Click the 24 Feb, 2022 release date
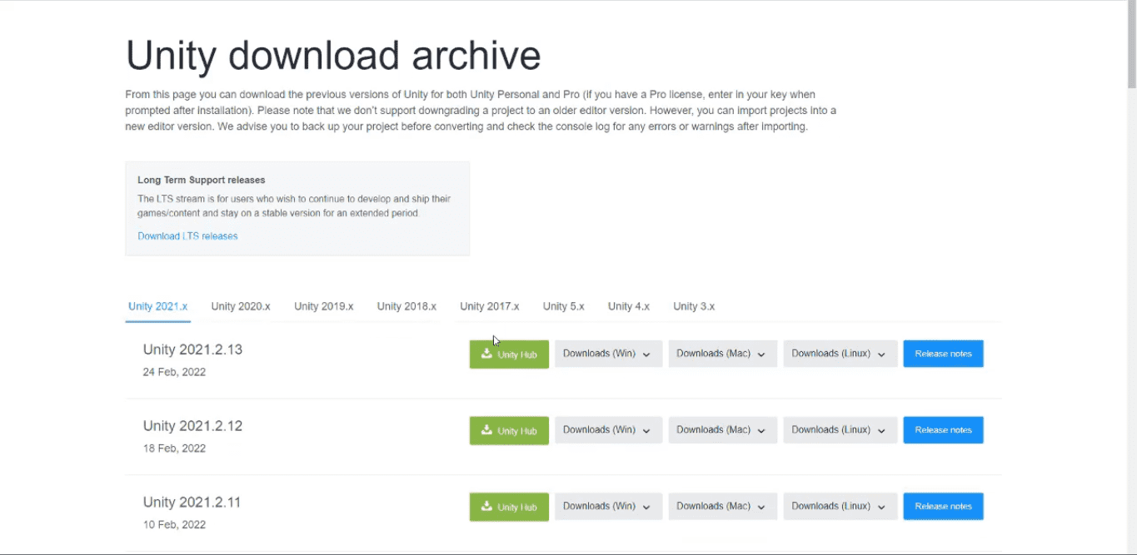 (x=174, y=372)
